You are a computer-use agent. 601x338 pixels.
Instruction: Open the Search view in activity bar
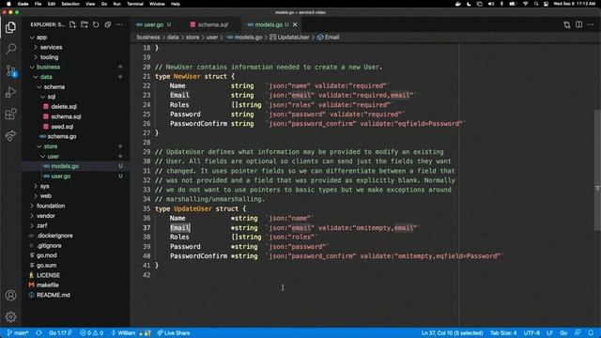click(x=10, y=49)
